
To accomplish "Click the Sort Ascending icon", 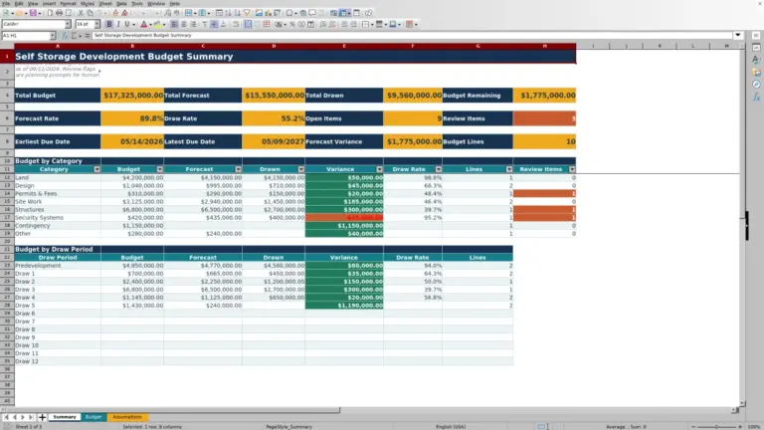I will pyautogui.click(x=229, y=13).
